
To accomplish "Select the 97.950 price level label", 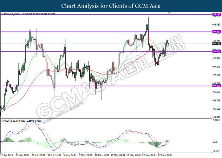I will click(x=217, y=32).
